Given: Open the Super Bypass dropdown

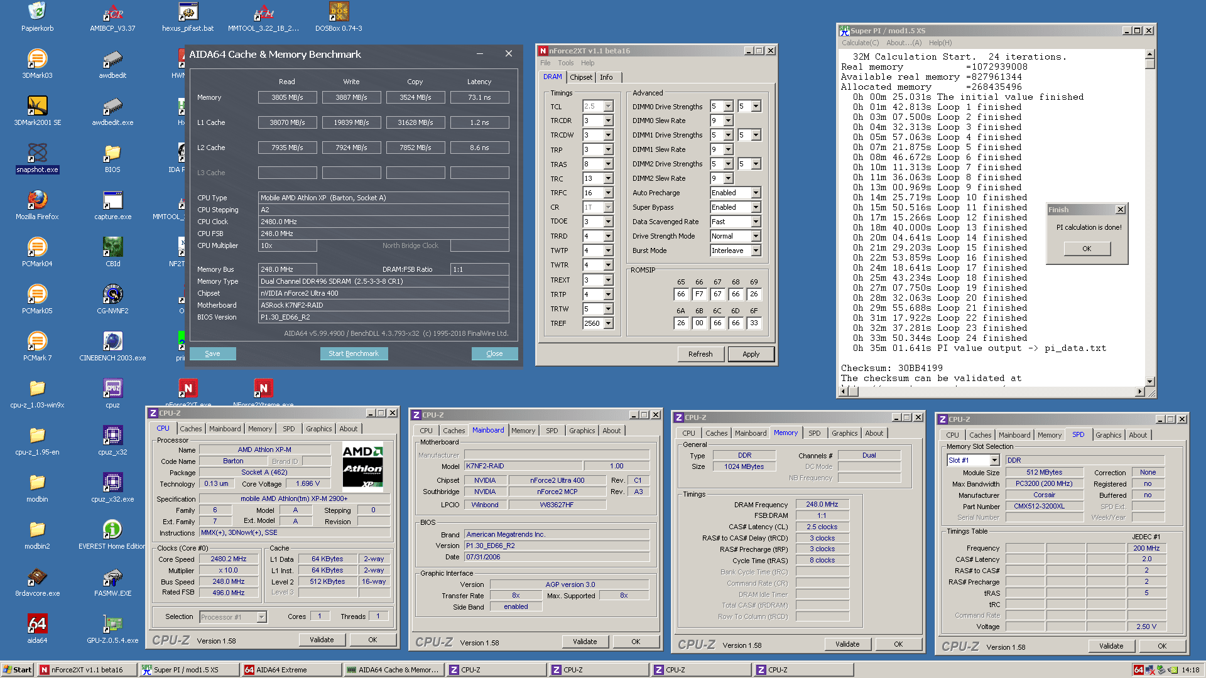Looking at the screenshot, I should click(756, 207).
